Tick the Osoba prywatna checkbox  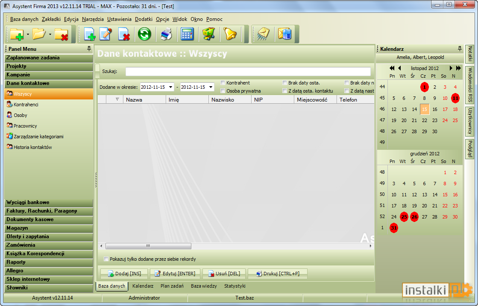[x=223, y=91]
